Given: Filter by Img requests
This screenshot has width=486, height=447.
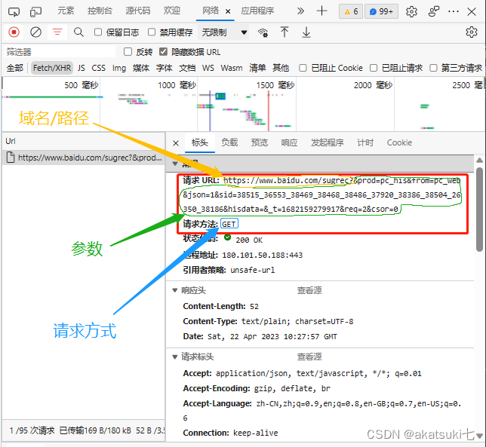Looking at the screenshot, I should click(x=119, y=68).
